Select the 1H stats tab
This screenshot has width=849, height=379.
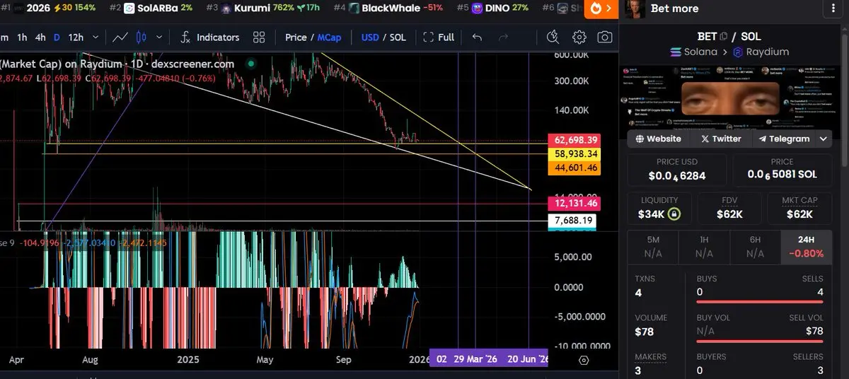point(704,246)
